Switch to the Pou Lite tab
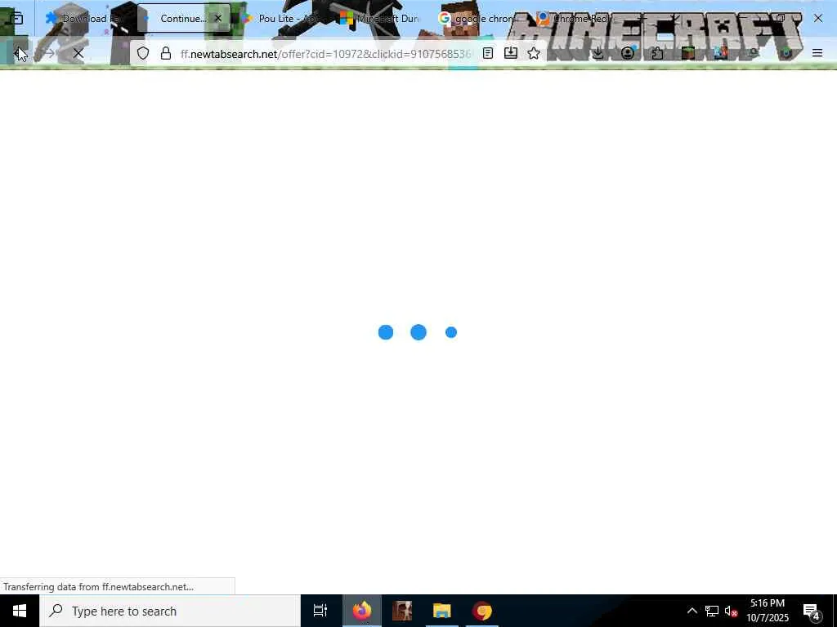Viewport: 837px width, 627px height. click(283, 19)
